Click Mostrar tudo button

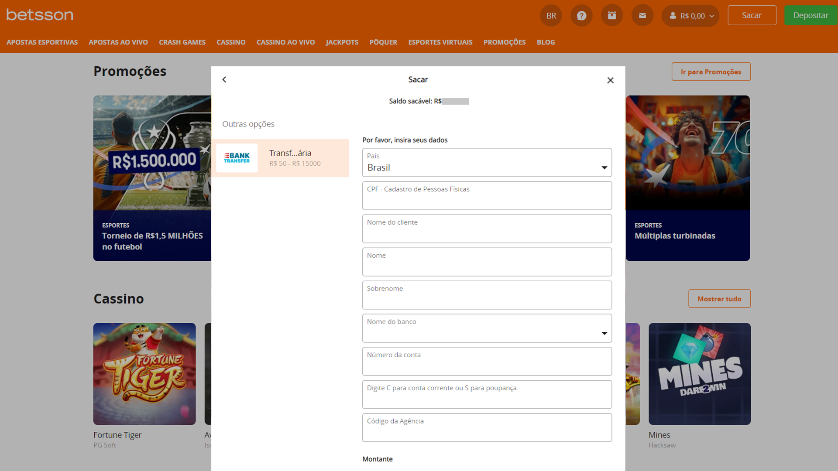[719, 299]
